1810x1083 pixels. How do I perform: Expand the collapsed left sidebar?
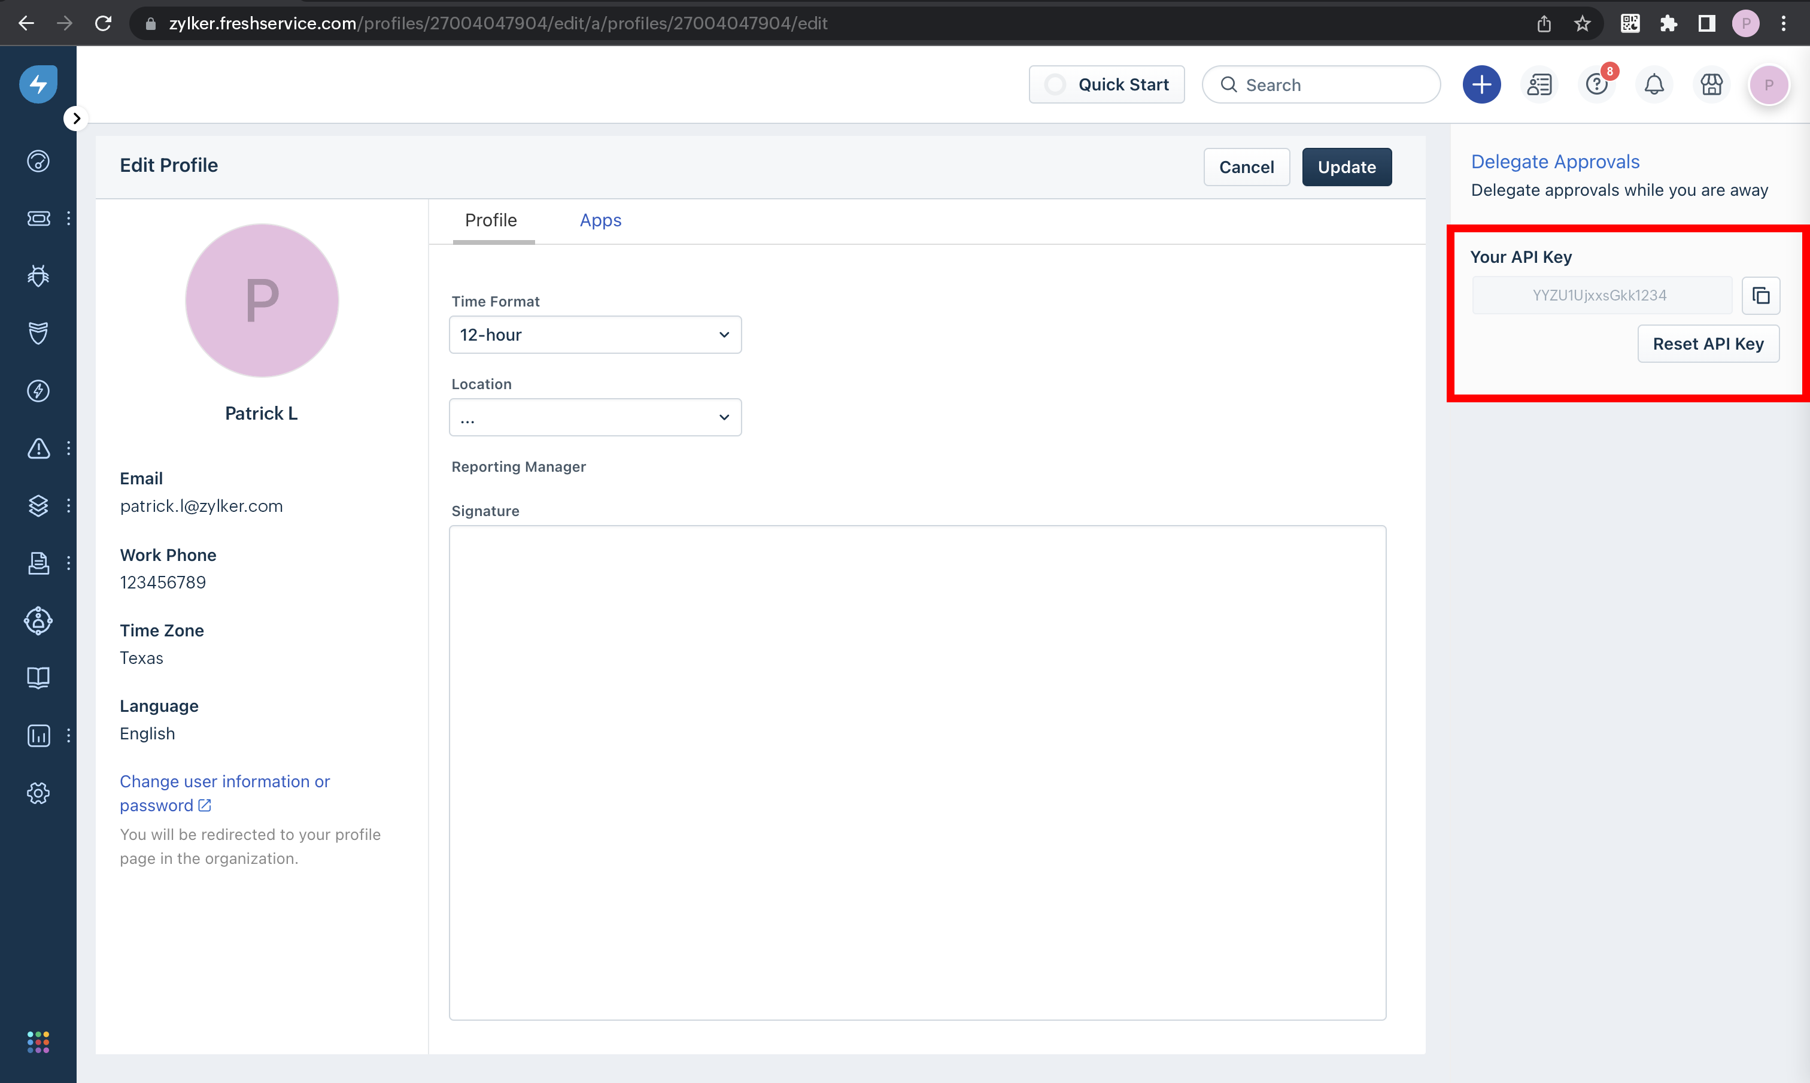pos(76,118)
